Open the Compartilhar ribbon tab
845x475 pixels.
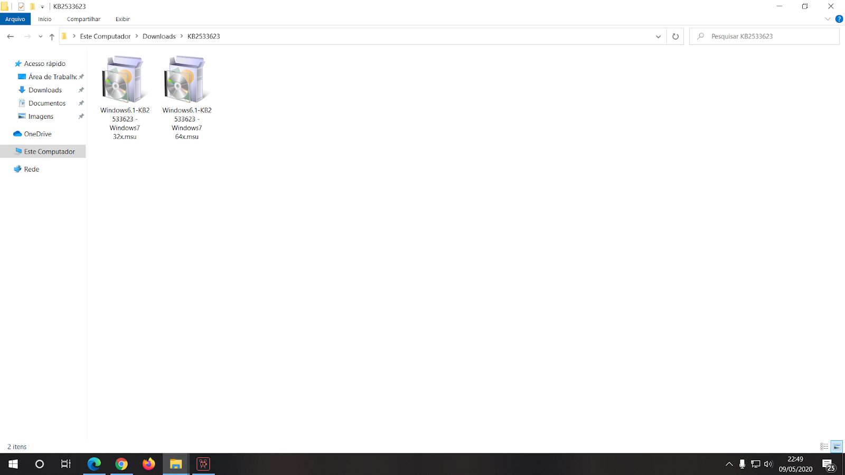[x=83, y=19]
